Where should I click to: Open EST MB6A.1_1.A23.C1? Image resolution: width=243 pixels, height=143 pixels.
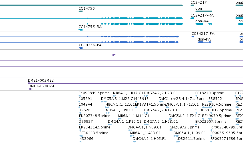(145, 133)
